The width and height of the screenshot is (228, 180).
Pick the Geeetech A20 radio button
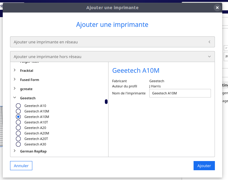click(18, 128)
